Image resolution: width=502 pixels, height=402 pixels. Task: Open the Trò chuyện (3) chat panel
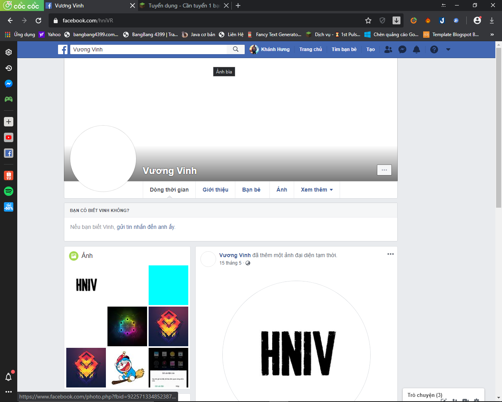[425, 395]
